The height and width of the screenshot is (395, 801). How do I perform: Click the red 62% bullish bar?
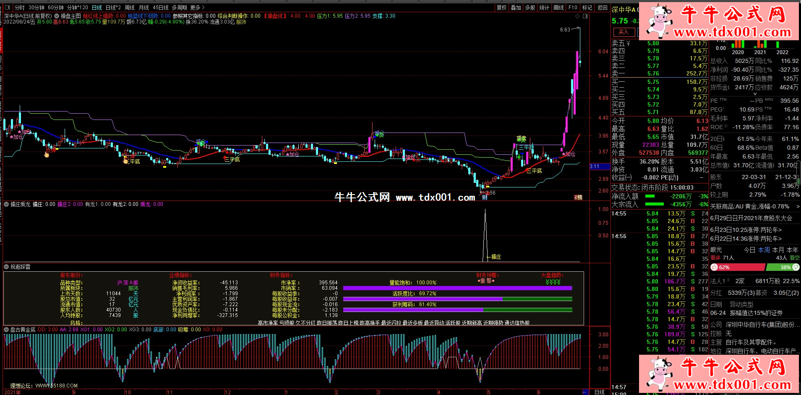pyautogui.click(x=738, y=267)
